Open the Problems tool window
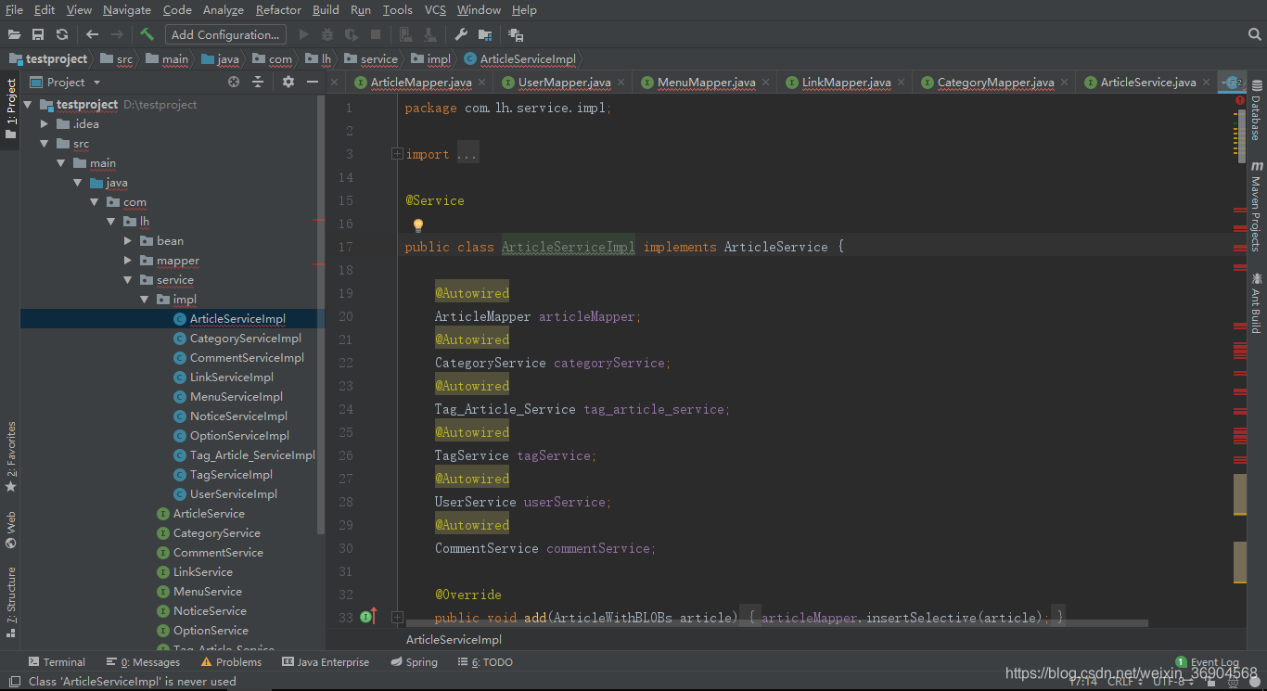 (231, 662)
